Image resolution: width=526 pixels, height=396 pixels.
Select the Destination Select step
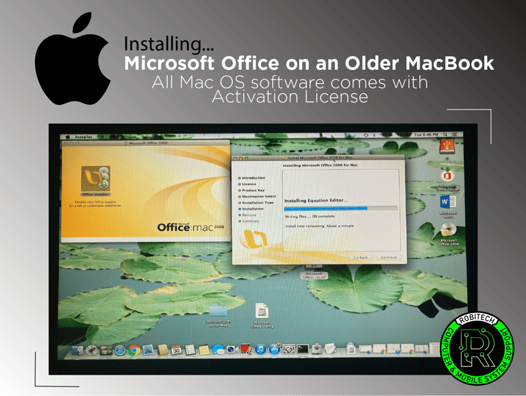(259, 197)
